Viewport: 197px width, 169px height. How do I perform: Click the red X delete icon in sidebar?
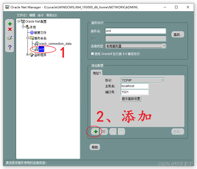[x=10, y=29]
